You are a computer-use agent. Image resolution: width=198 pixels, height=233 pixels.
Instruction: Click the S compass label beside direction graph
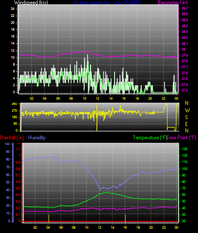tap(186, 117)
